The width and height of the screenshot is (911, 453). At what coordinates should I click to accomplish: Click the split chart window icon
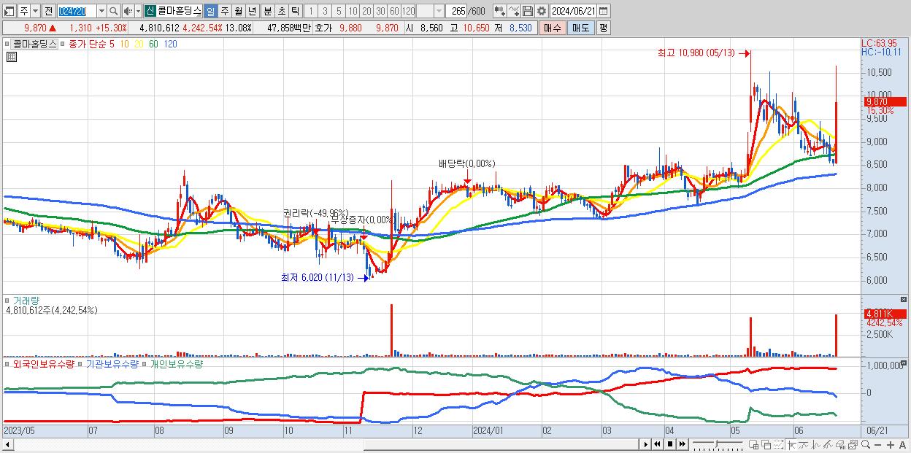pyautogui.click(x=753, y=445)
